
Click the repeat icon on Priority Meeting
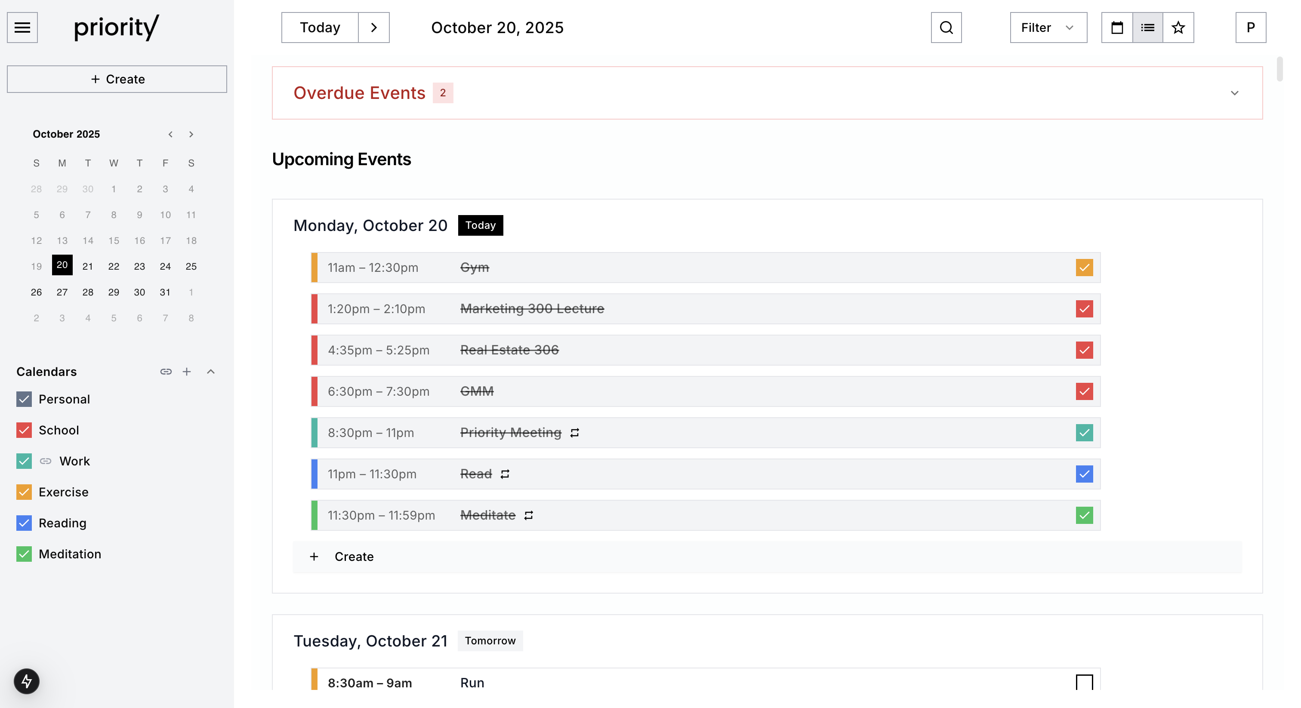575,433
